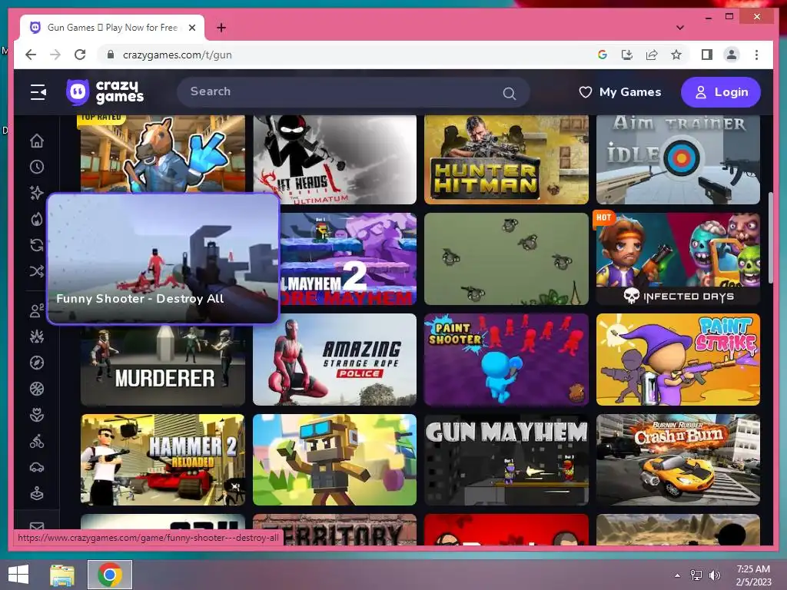Screen dimensions: 787x590
Task: Open Trending flame sidebar icon
Action: point(37,219)
